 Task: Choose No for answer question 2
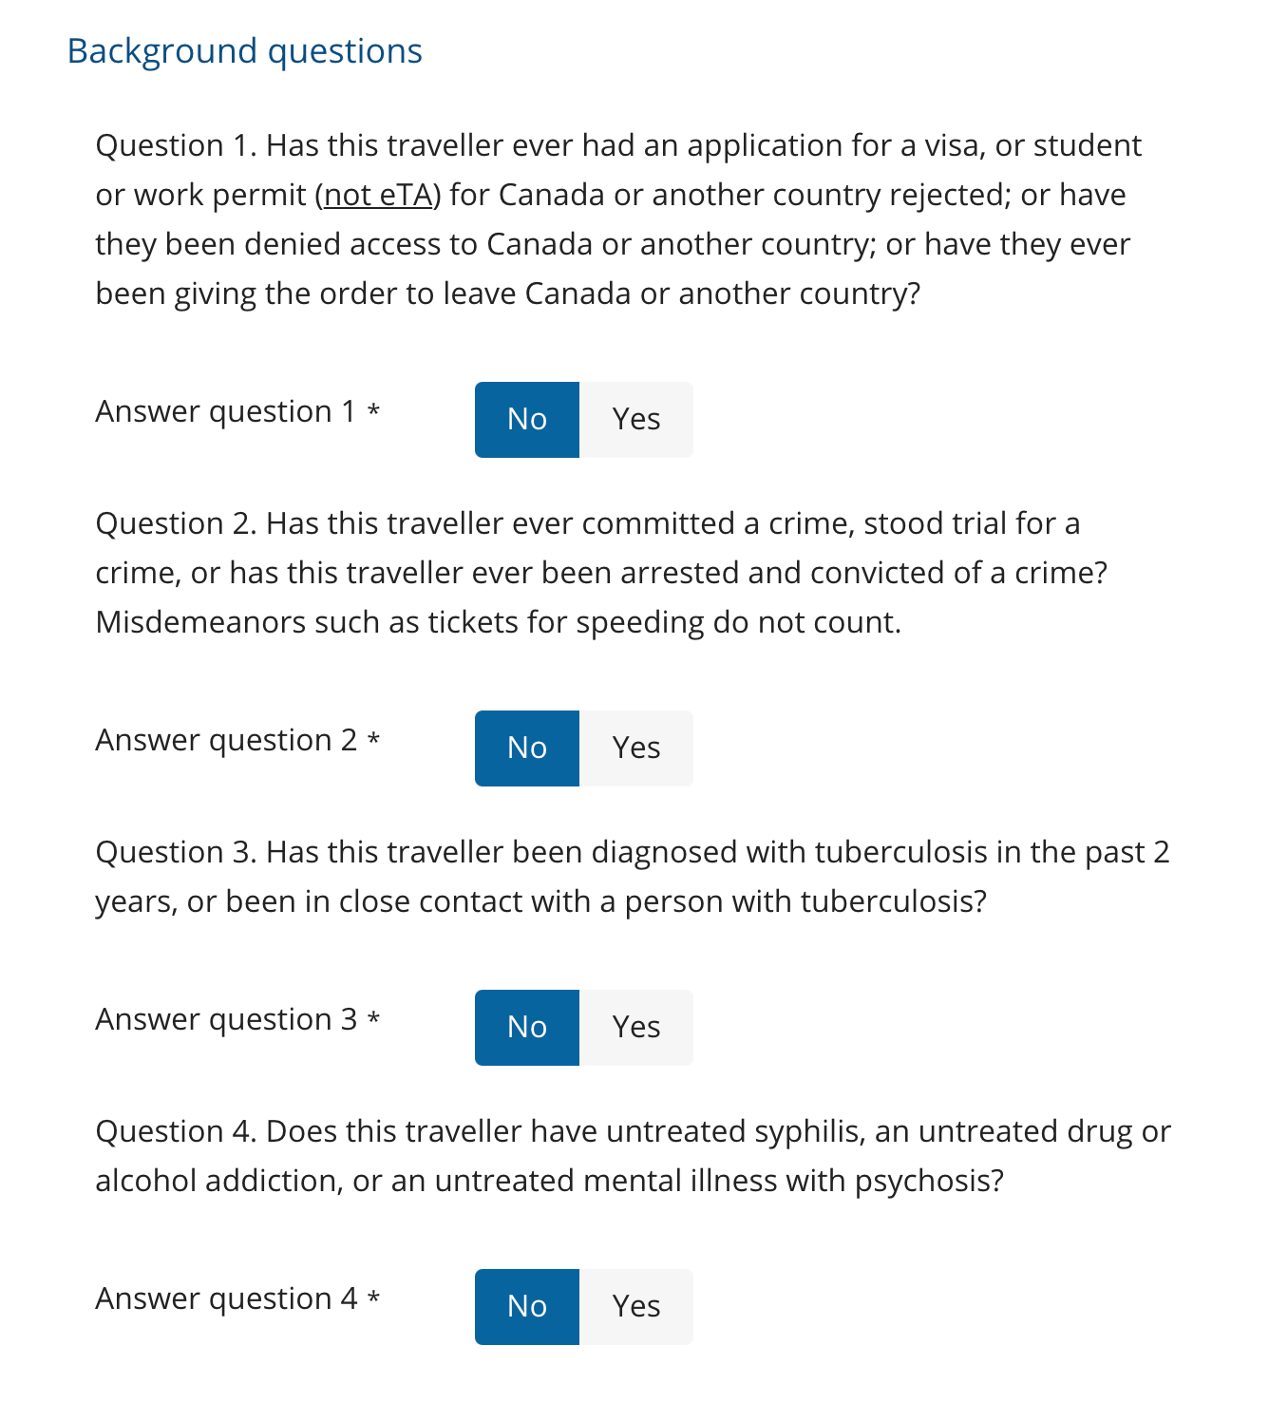point(527,748)
